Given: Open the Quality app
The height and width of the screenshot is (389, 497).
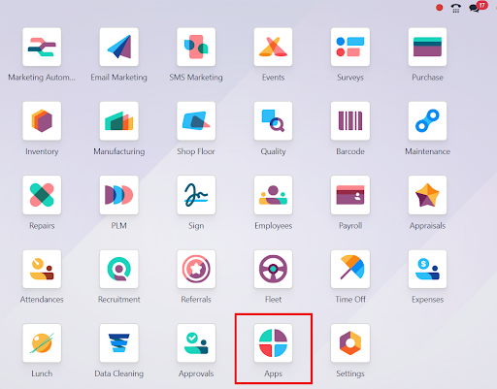Looking at the screenshot, I should (x=273, y=121).
